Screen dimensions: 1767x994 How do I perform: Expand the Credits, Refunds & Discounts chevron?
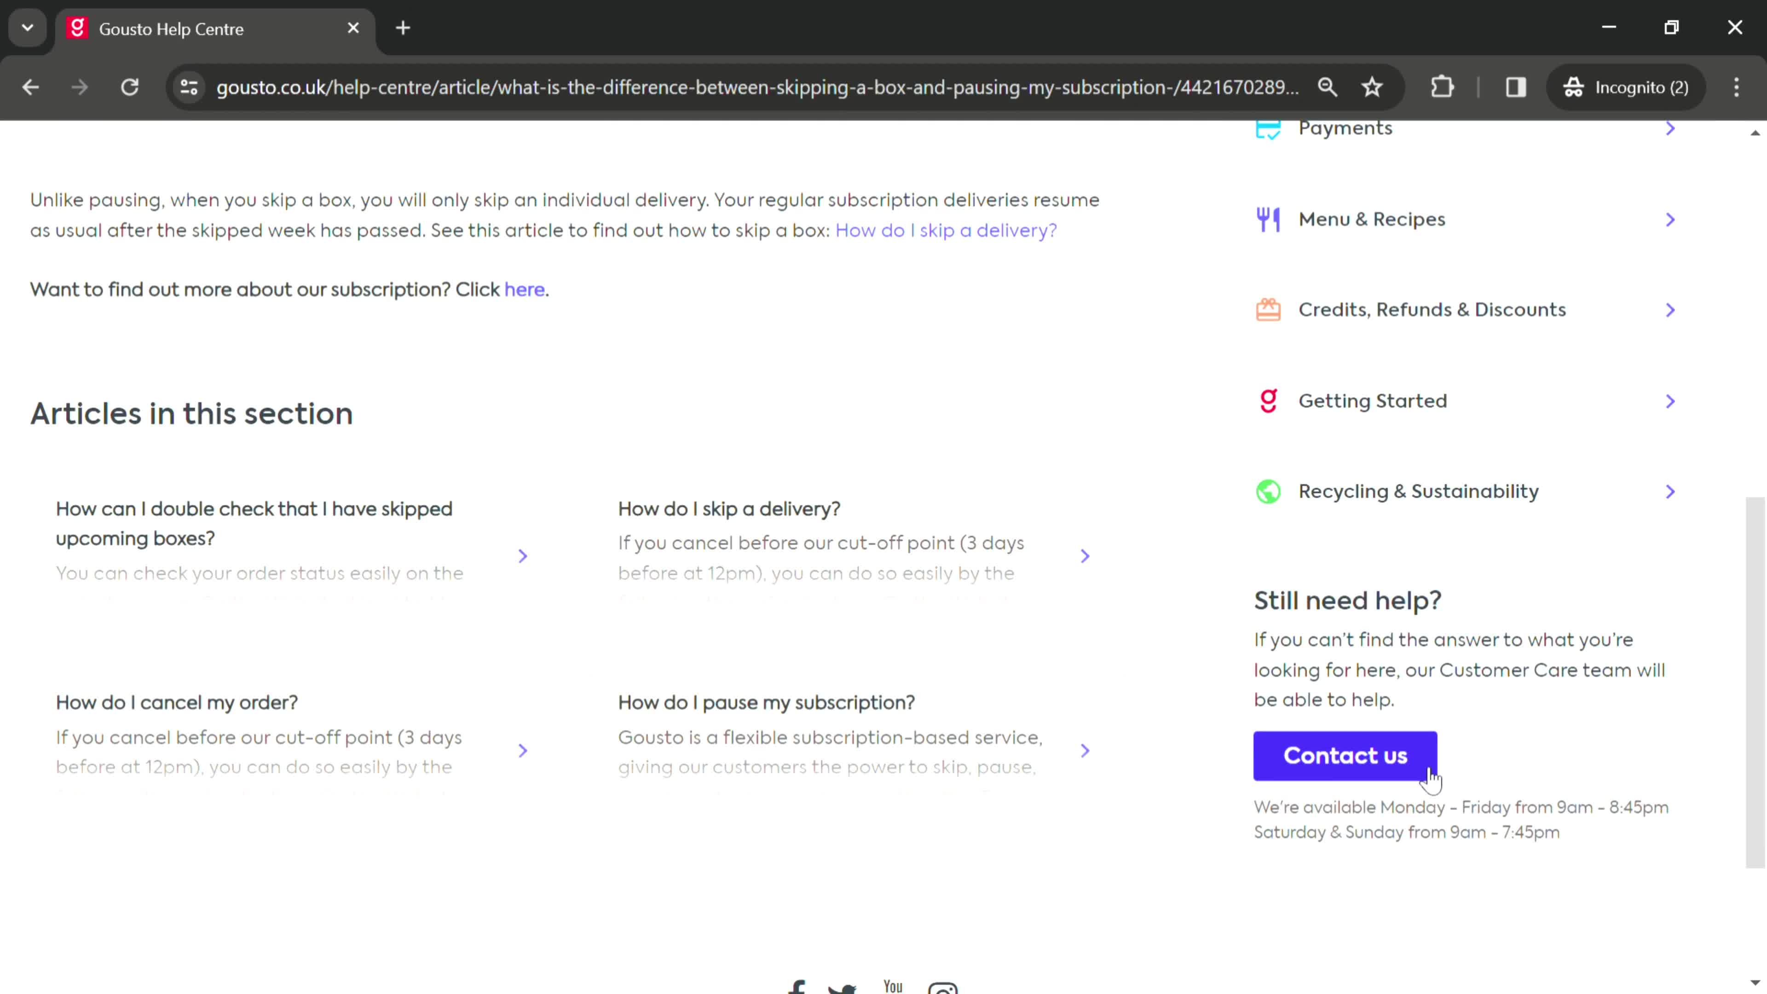[x=1670, y=310]
